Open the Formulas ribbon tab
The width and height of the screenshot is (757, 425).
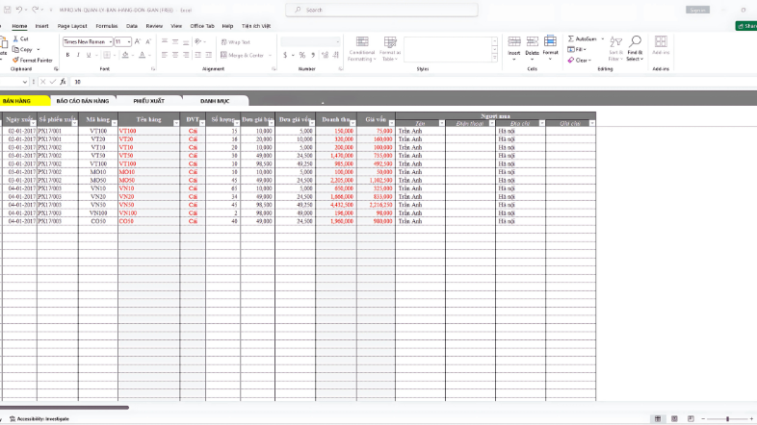coord(107,26)
